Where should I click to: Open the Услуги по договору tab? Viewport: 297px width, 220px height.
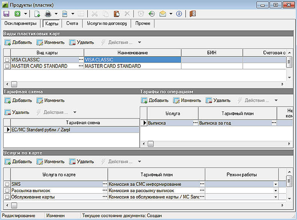click(x=107, y=23)
